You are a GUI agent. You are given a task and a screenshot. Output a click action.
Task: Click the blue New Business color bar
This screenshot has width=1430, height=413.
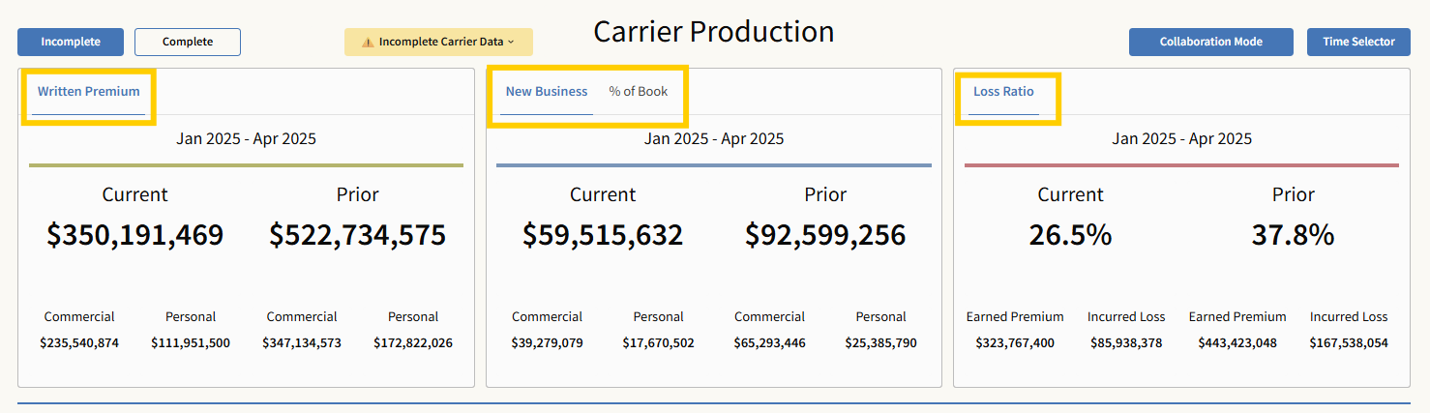coord(713,165)
